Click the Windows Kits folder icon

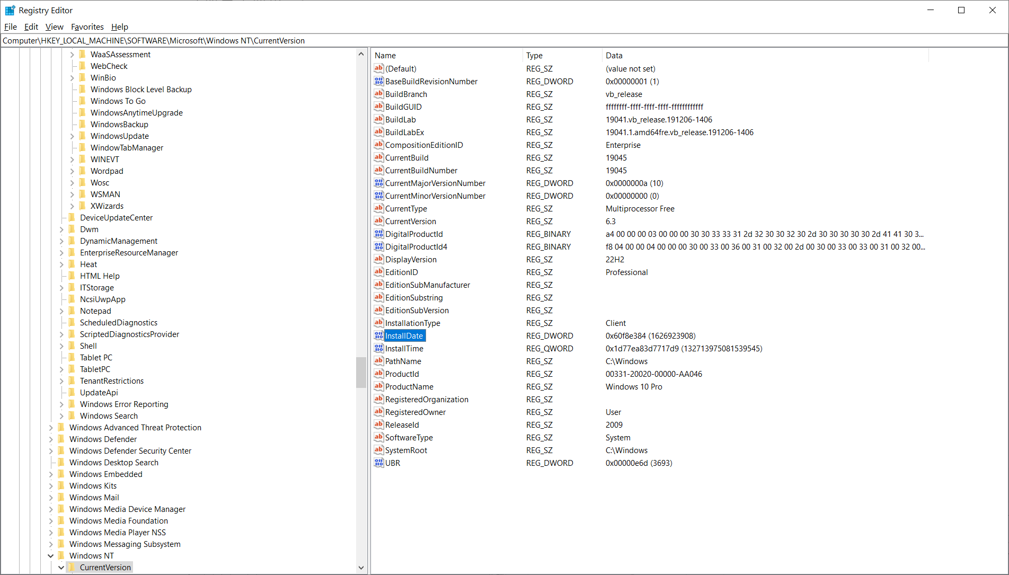coord(61,485)
